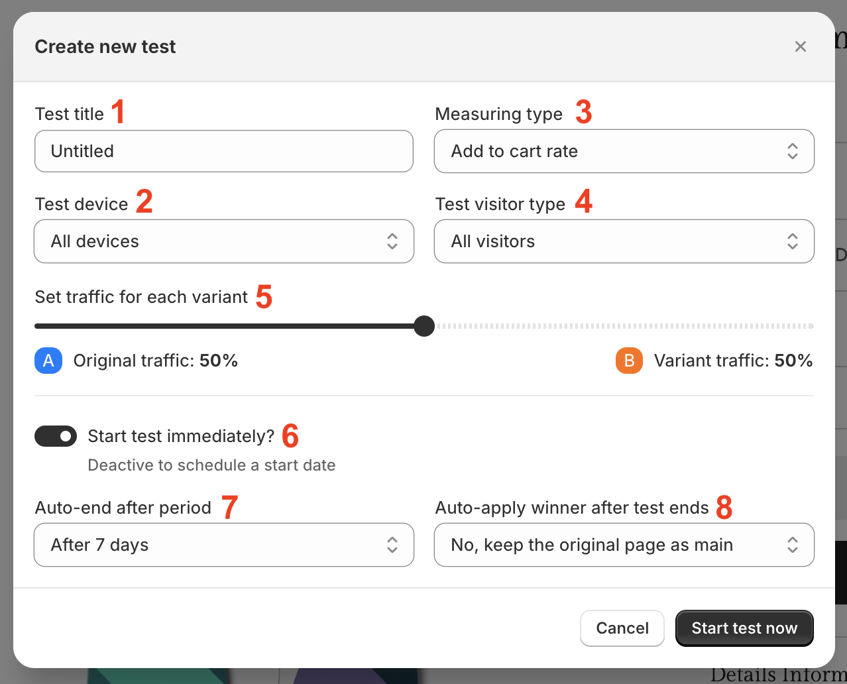Click the orange B variant badge
This screenshot has width=847, height=684.
click(x=629, y=361)
